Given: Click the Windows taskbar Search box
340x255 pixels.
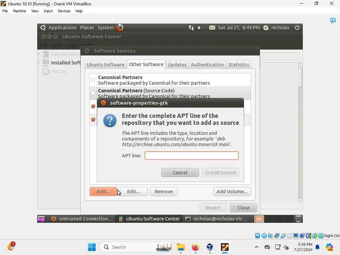Looking at the screenshot, I should 136,247.
